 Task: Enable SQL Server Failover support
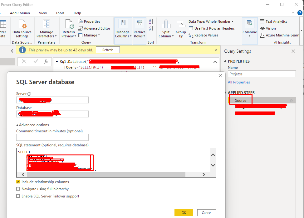click(x=18, y=196)
